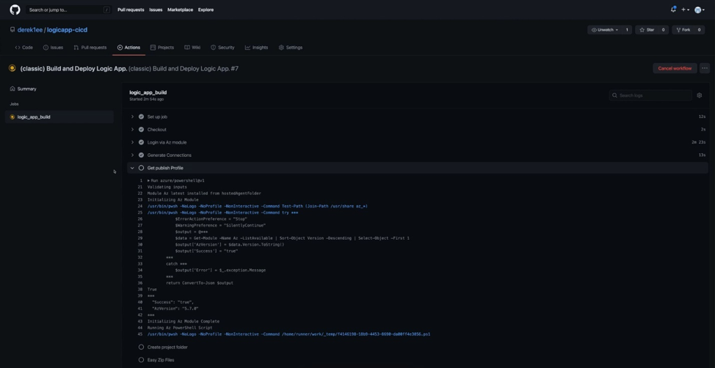Focus the Search logs field

click(650, 95)
